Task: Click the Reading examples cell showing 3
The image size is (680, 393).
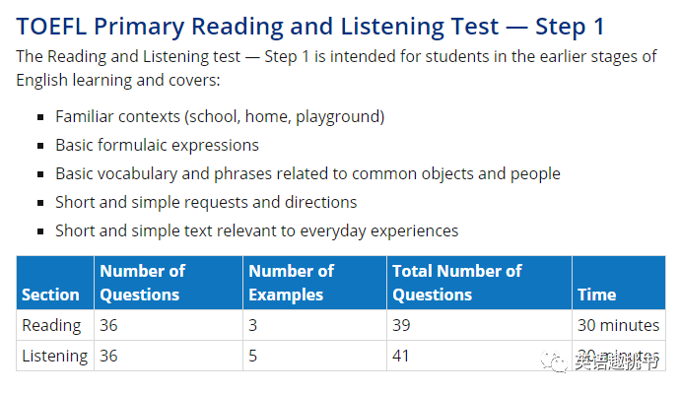Action: [314, 325]
